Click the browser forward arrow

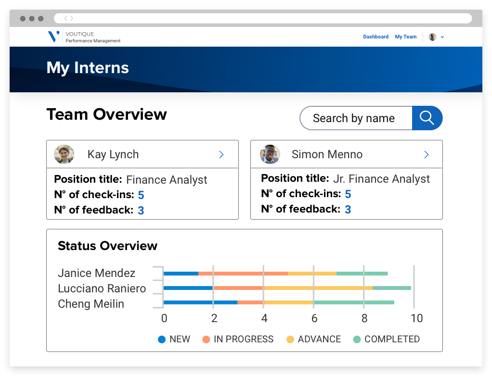[72, 18]
